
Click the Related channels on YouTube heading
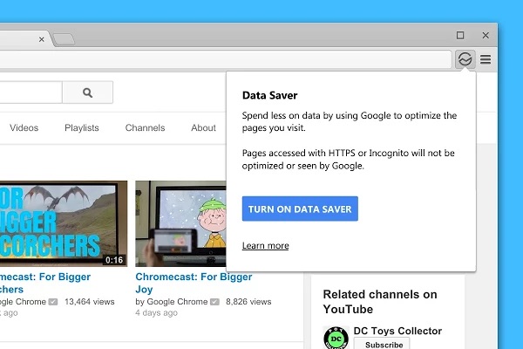[x=380, y=302]
